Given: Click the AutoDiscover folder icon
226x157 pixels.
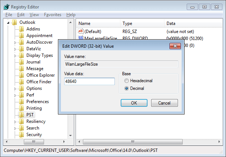Looking at the screenshot, I should click(x=22, y=42).
